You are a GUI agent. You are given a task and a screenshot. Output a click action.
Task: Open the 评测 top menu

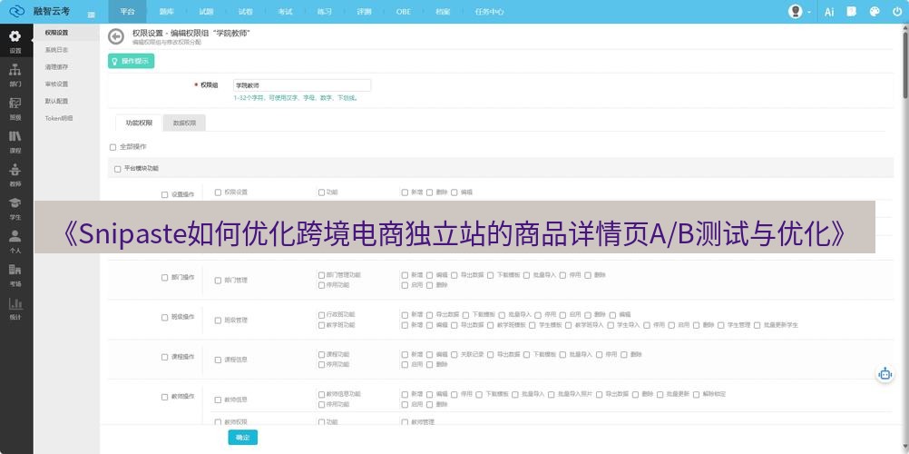coord(364,12)
